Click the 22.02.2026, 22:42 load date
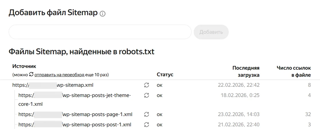This screenshot has width=320, height=129. coord(238,85)
